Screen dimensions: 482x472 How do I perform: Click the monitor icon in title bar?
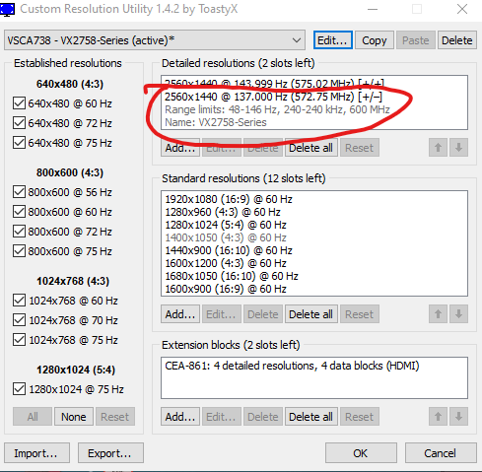7,9
